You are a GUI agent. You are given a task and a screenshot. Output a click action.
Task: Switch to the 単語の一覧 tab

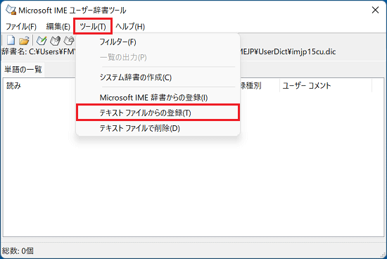[x=23, y=70]
